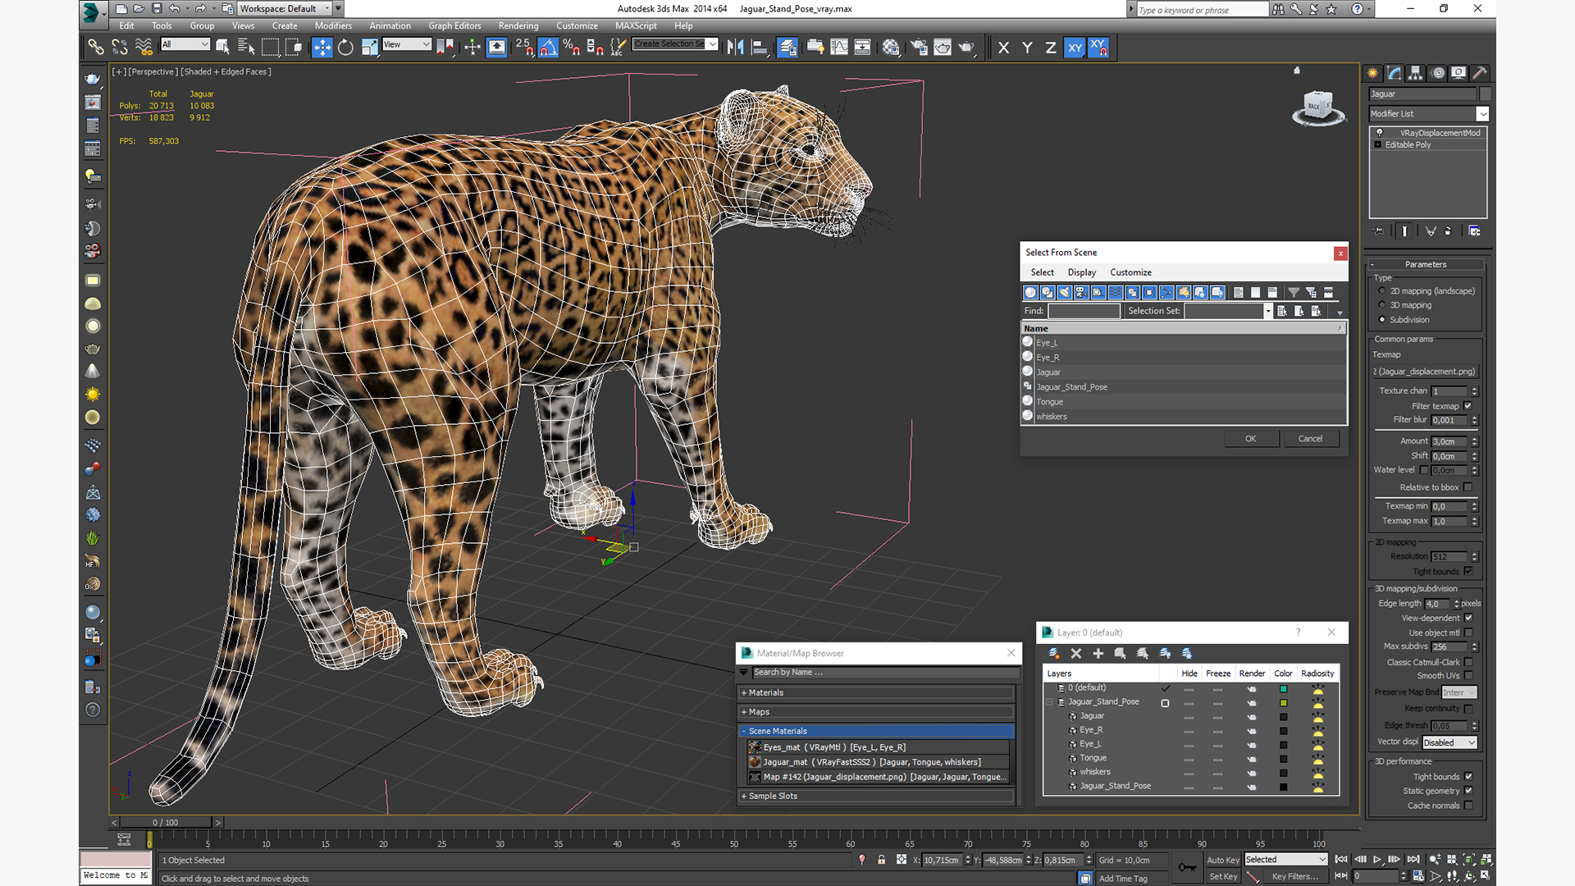1575x886 pixels.
Task: Click the Set Key button
Action: [1223, 876]
